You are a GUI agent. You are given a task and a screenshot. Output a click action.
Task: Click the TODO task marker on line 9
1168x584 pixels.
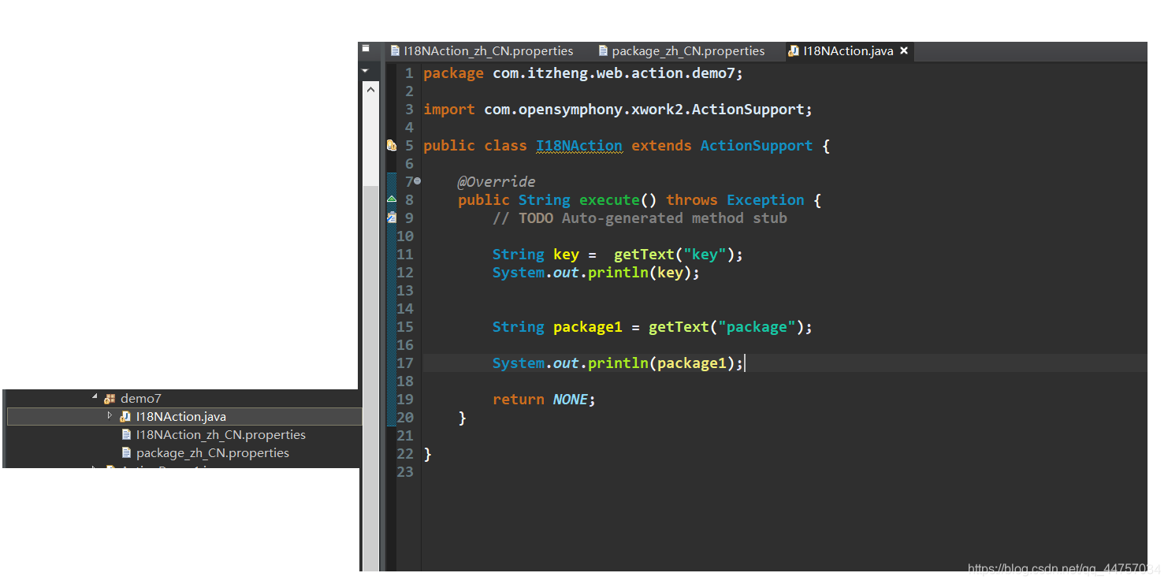click(391, 218)
